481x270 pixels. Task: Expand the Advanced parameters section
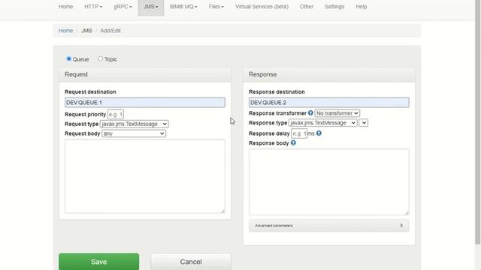tap(329, 226)
